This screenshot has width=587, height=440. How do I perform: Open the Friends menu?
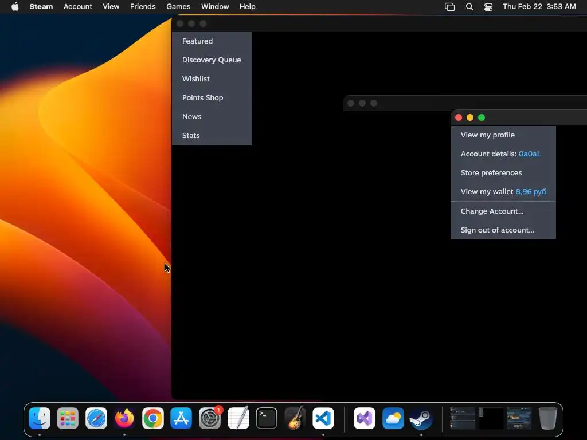tap(143, 6)
